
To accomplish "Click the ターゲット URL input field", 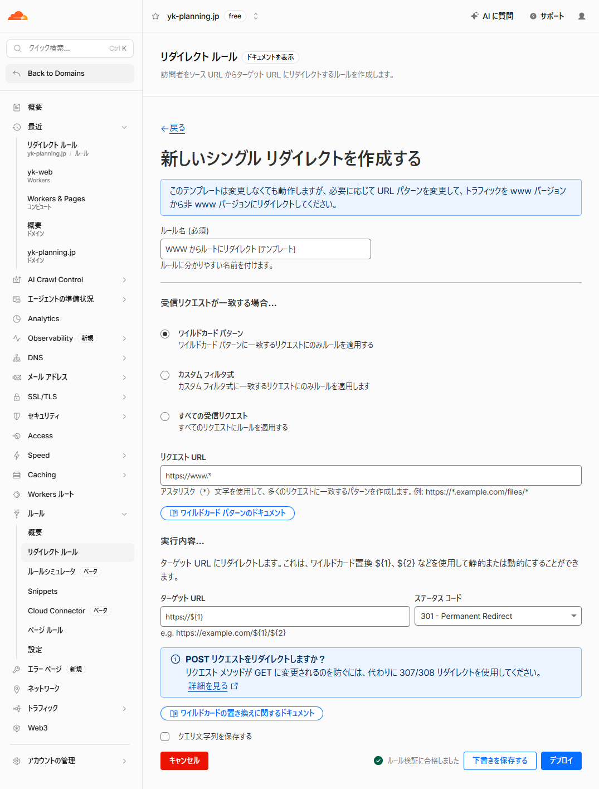I will point(285,617).
